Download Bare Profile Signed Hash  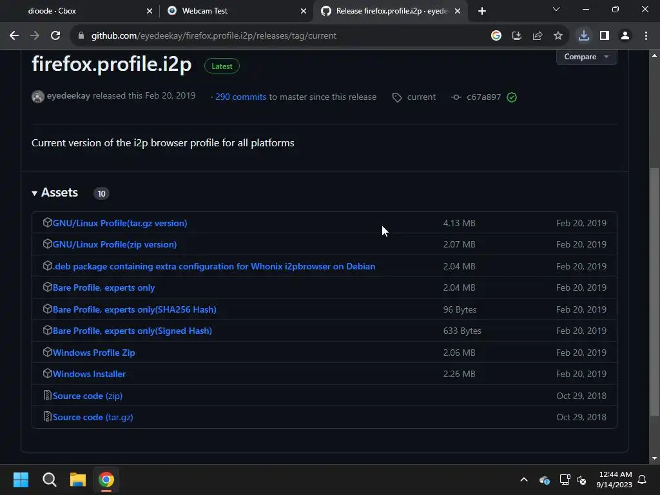(132, 331)
